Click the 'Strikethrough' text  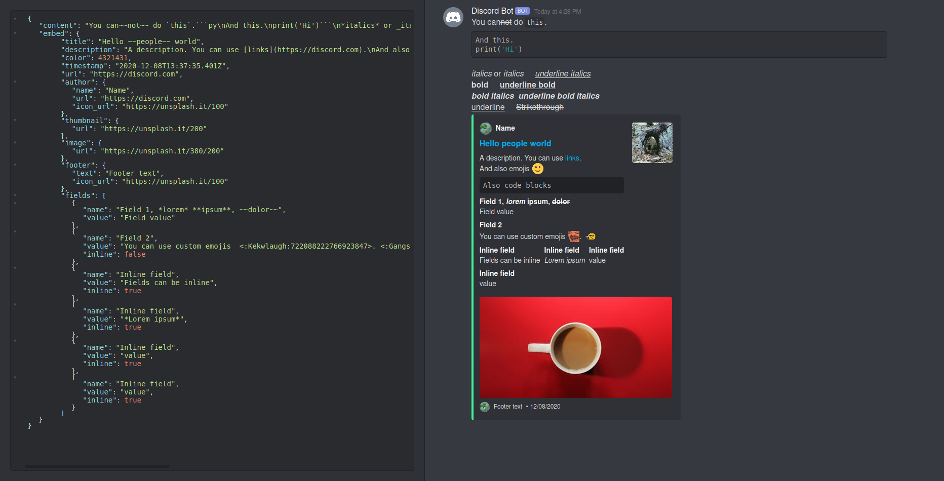tap(539, 107)
